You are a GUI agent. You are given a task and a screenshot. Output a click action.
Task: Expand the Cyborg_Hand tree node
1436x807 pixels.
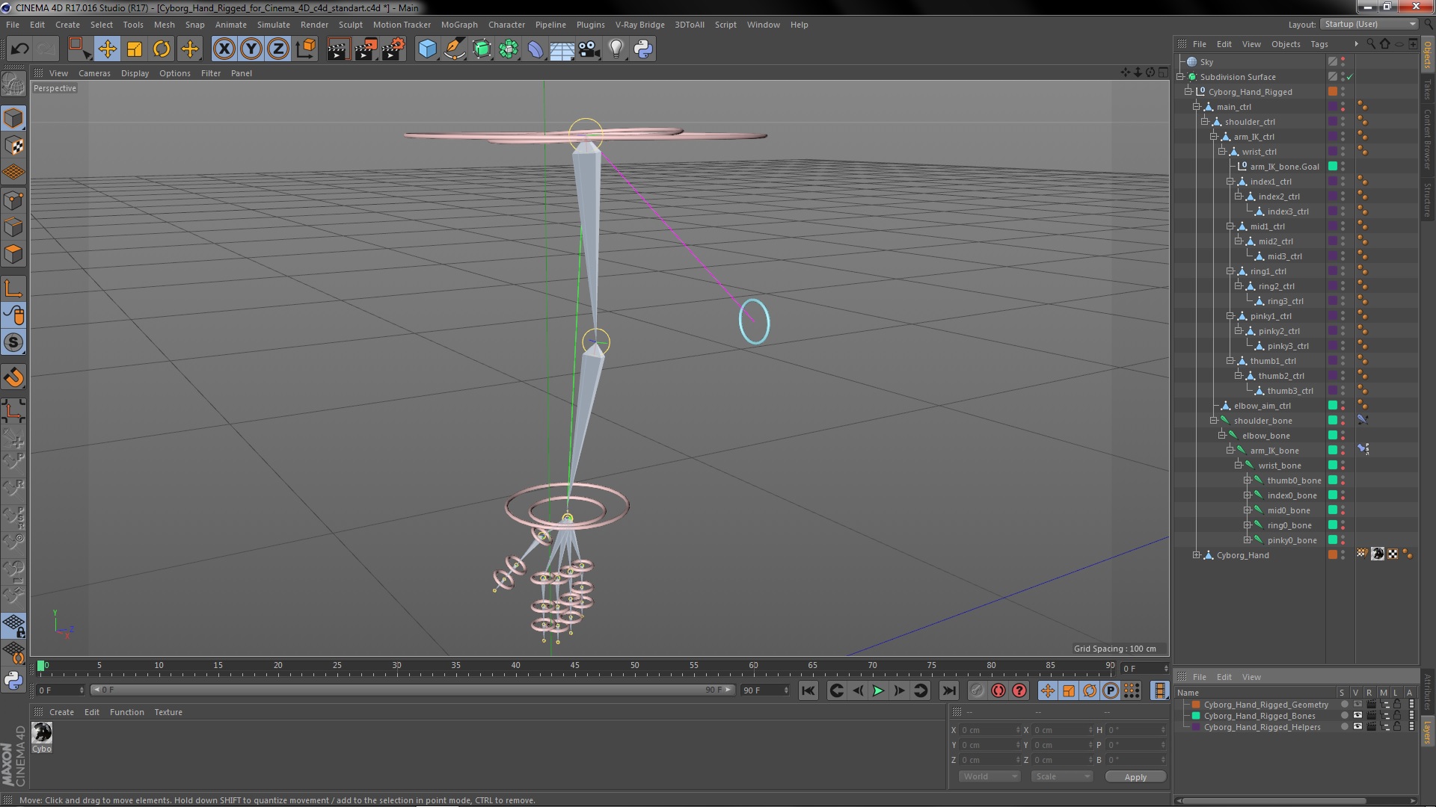tap(1196, 555)
